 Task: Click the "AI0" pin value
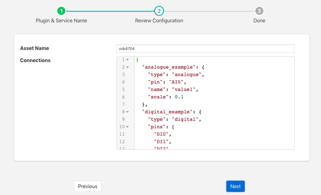(177, 82)
